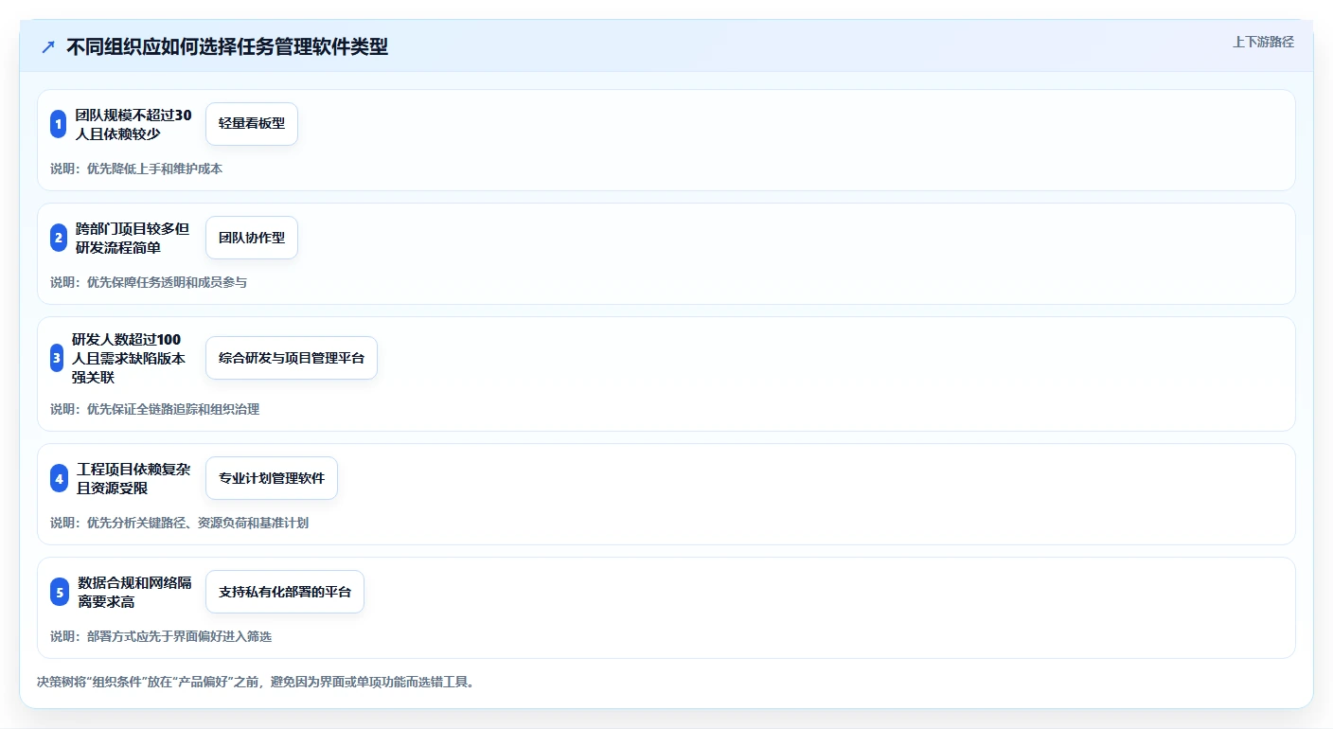Click the 团队协作型 button

tap(252, 238)
